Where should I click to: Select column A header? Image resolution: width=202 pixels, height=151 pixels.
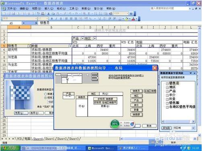pyautogui.click(x=19, y=27)
